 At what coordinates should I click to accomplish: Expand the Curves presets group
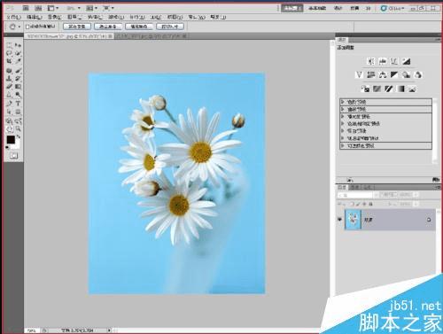(342, 109)
